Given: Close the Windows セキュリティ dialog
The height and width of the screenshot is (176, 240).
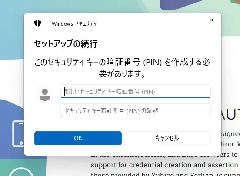Looking at the screenshot, I should (212, 20).
